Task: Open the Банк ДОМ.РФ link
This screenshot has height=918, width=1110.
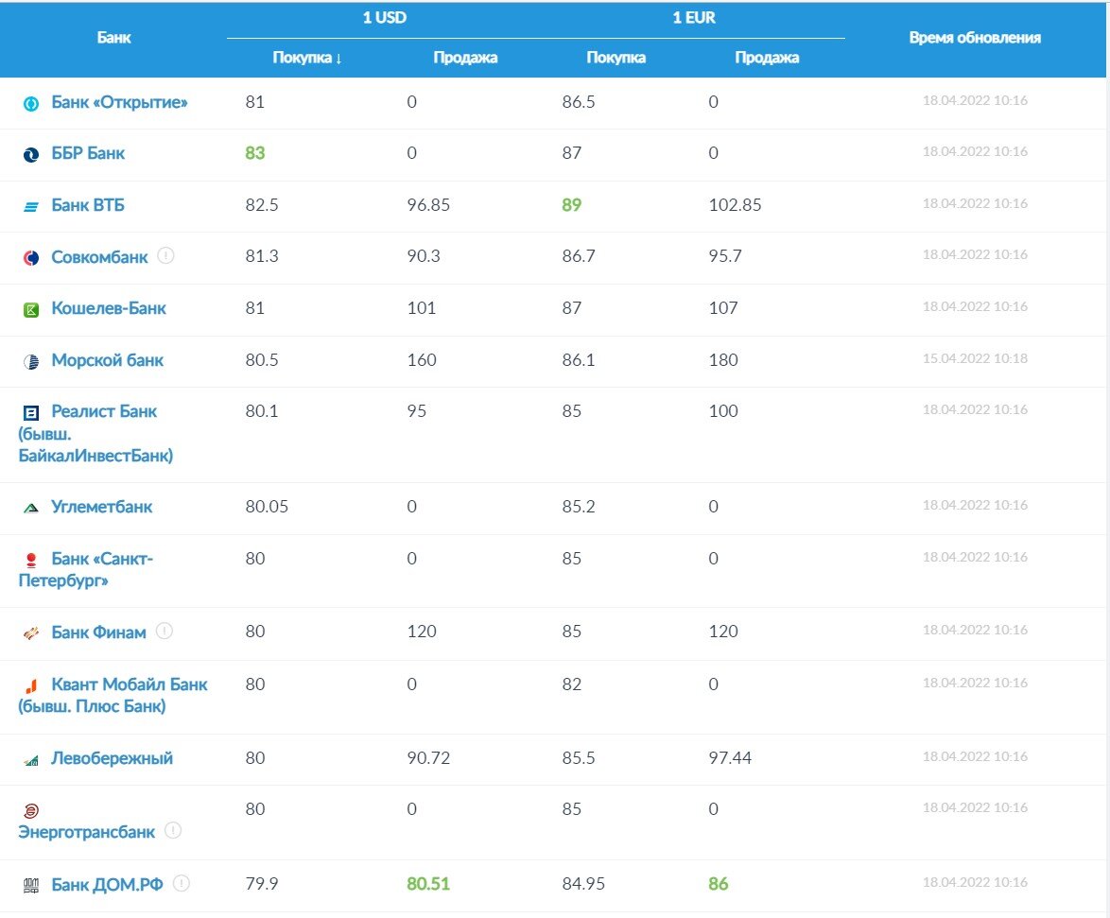Action: pos(107,885)
